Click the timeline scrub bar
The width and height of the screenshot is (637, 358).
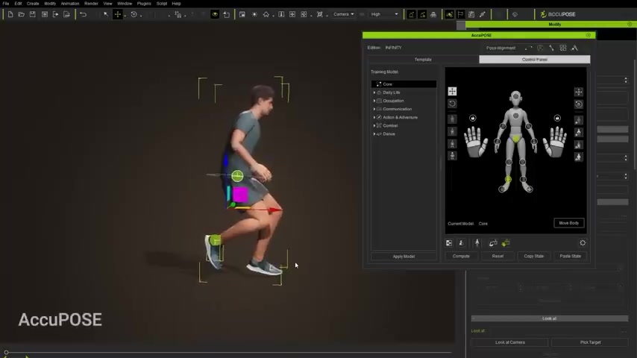(x=230, y=352)
